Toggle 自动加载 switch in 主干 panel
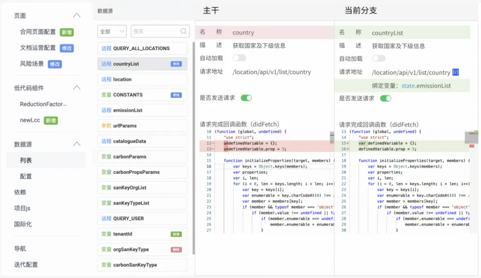 [x=239, y=58]
